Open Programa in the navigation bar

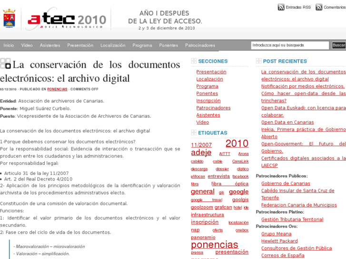click(142, 46)
